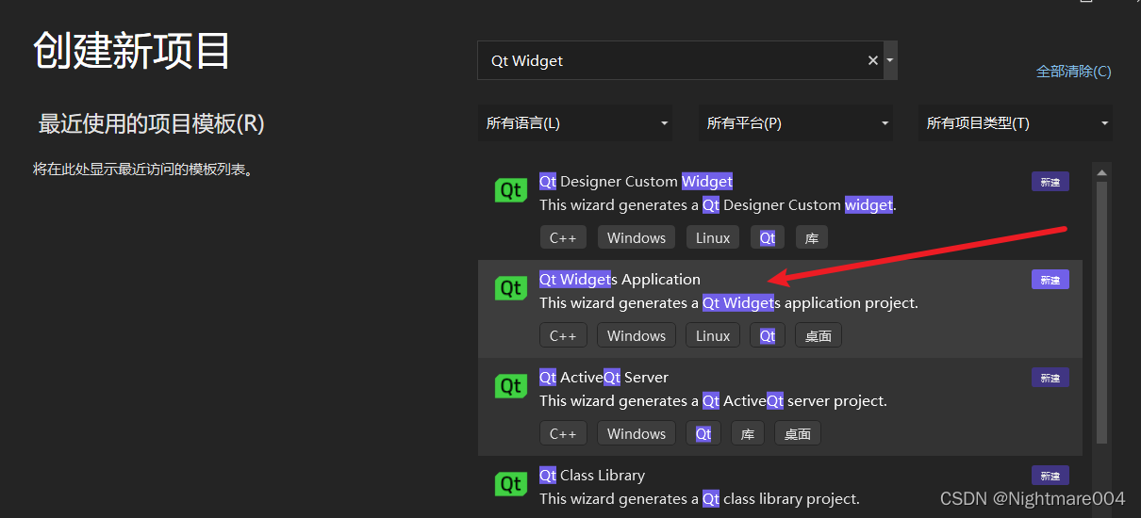Click the 创建新项目 title
1141x518 pixels.
click(x=132, y=50)
